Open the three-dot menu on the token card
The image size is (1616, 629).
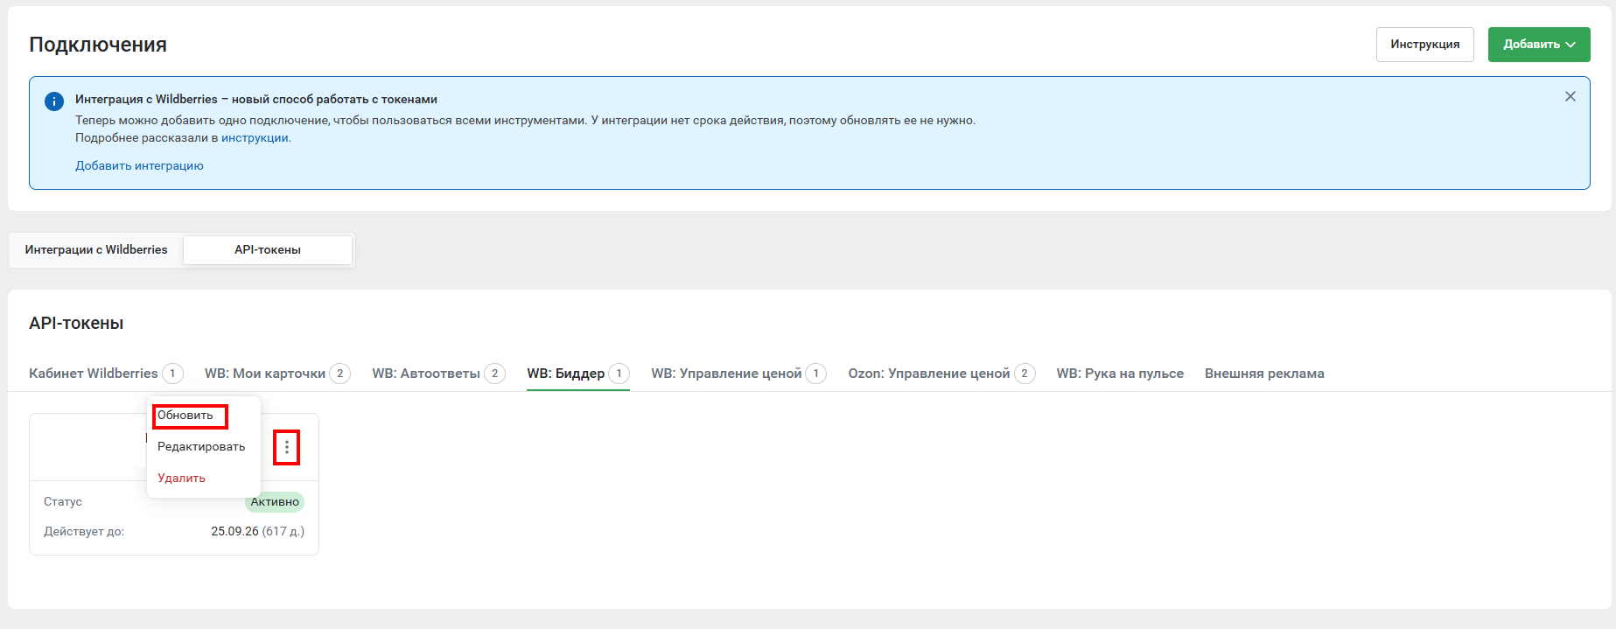286,447
